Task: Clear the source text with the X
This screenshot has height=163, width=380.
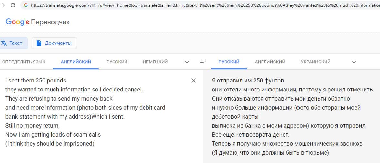Action: tap(194, 81)
